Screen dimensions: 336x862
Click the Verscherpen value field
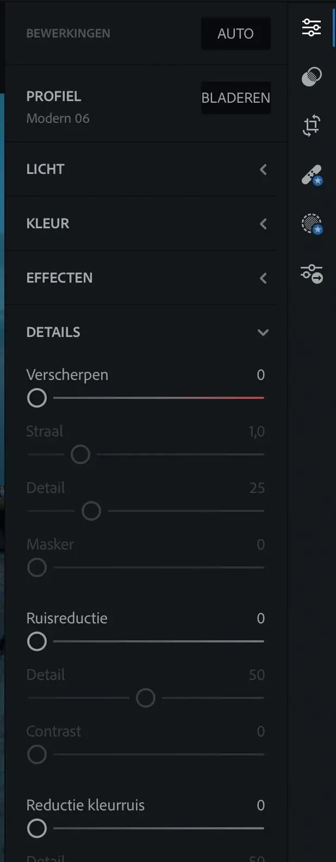[260, 375]
